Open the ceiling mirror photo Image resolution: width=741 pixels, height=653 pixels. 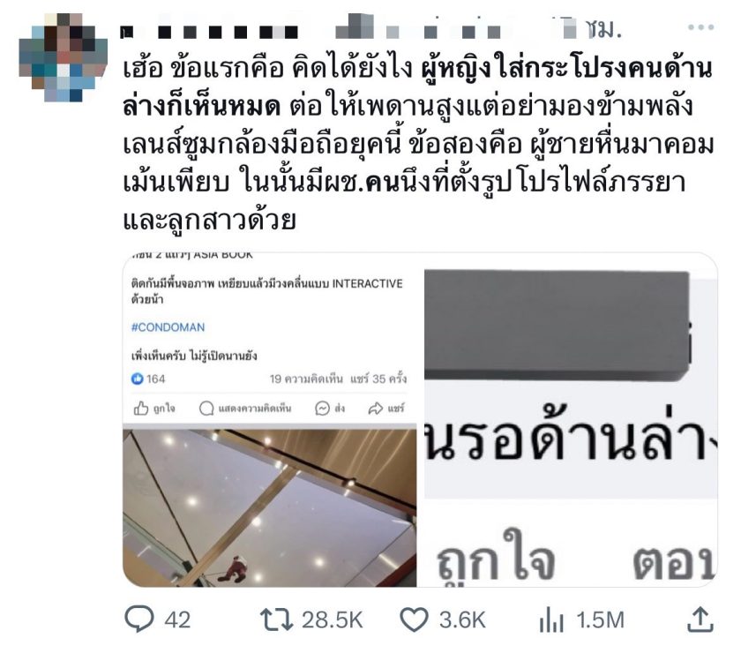point(270,507)
